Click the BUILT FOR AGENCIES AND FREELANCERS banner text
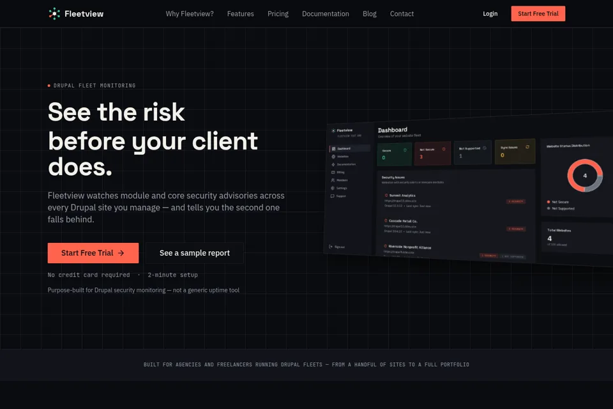Image resolution: width=613 pixels, height=409 pixels. [306, 364]
